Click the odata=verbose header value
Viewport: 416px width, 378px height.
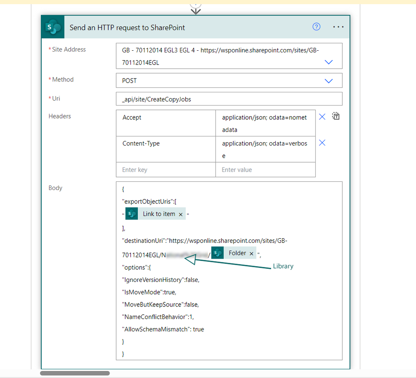coord(266,149)
